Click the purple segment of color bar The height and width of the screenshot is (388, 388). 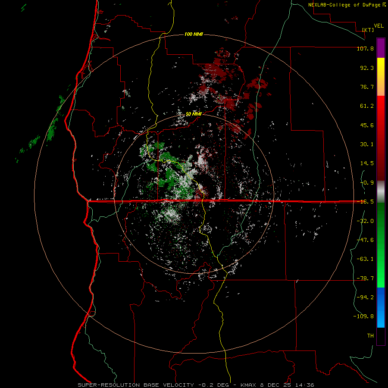(x=381, y=48)
